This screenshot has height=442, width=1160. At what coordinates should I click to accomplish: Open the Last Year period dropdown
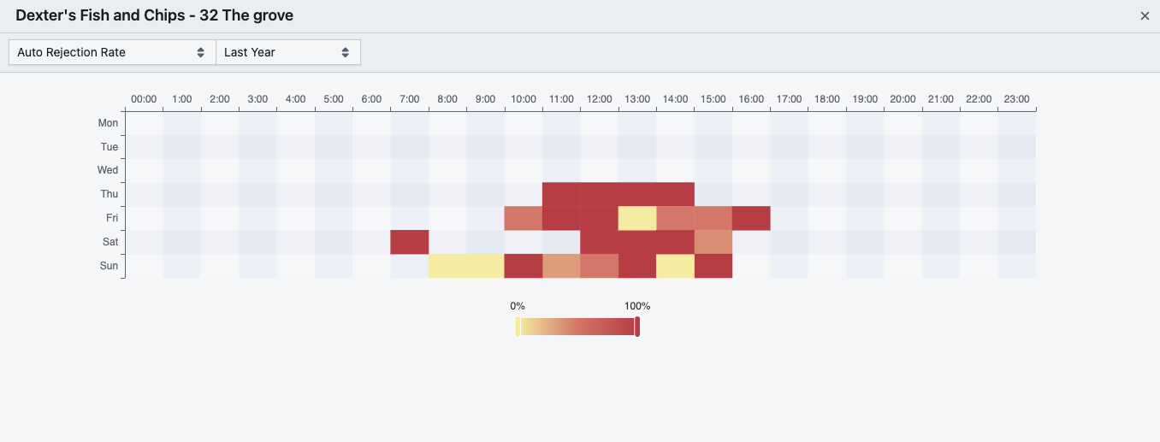click(x=287, y=52)
